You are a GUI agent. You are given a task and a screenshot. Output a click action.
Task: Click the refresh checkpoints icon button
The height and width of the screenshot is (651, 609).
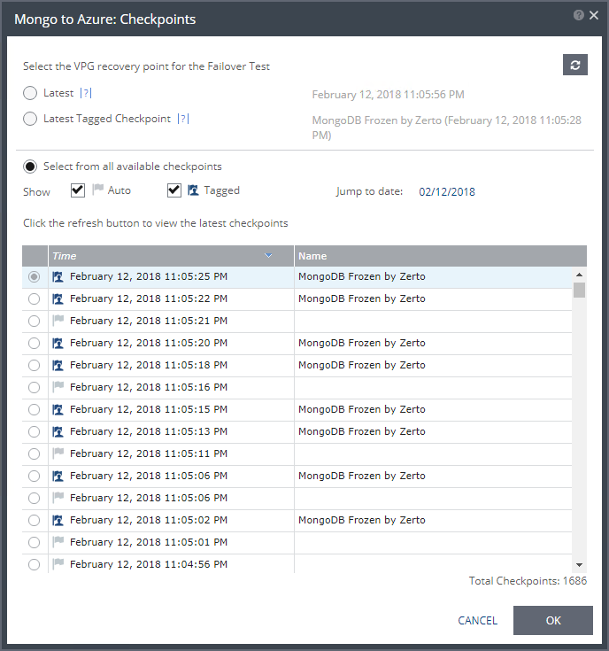(x=575, y=65)
